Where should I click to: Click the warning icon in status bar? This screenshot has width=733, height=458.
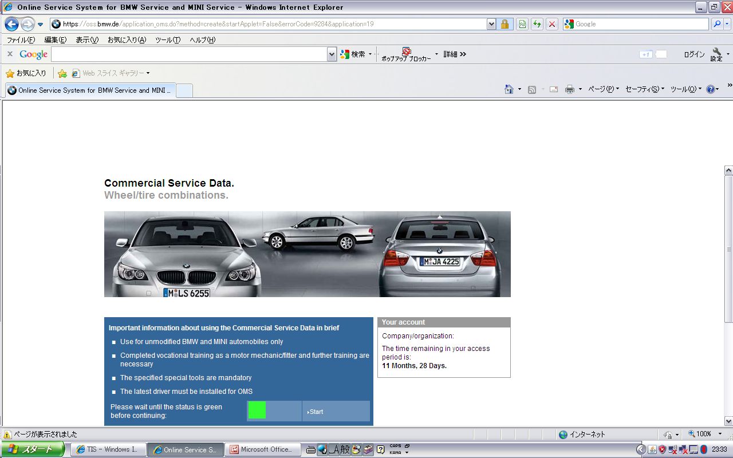[x=7, y=435]
